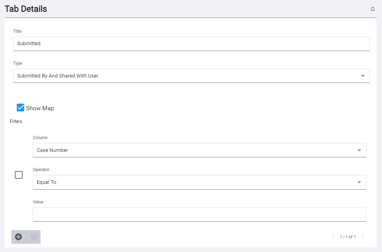382x252 pixels.
Task: Click the 'Show Map' label text
Action: pos(40,108)
